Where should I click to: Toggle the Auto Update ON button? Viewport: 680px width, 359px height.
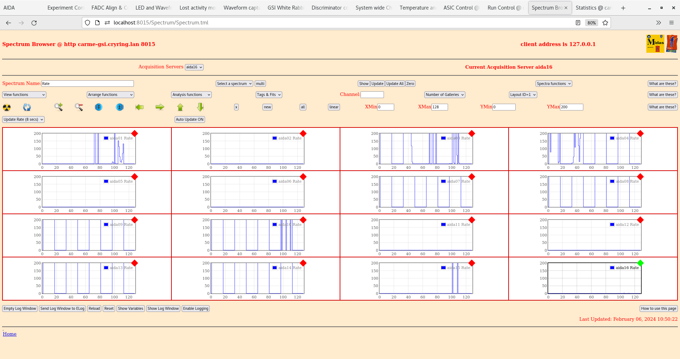point(190,119)
